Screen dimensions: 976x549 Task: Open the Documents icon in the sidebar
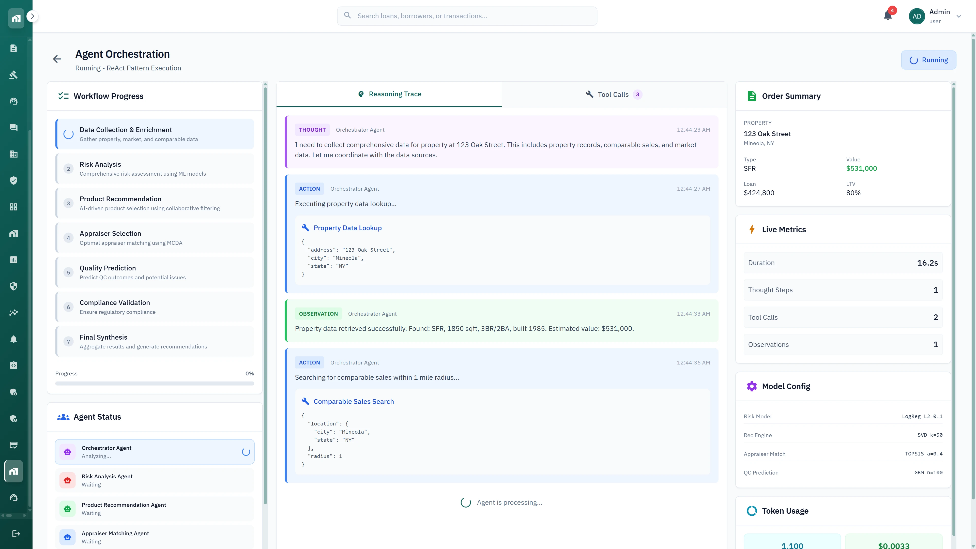tap(14, 48)
